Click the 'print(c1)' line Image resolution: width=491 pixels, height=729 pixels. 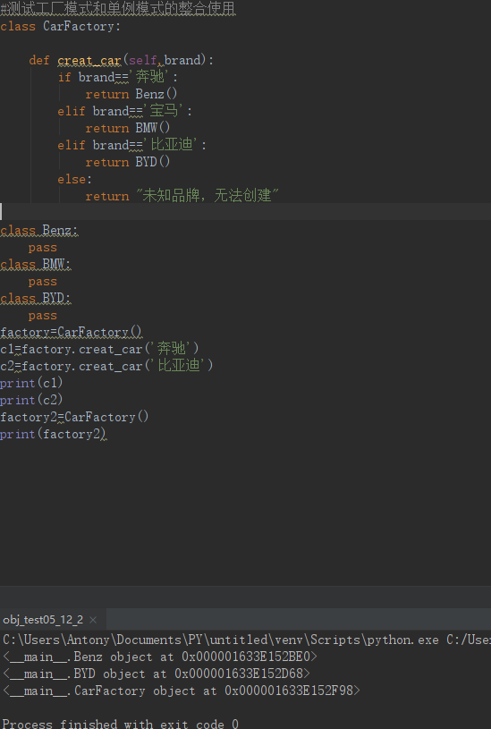pos(31,383)
